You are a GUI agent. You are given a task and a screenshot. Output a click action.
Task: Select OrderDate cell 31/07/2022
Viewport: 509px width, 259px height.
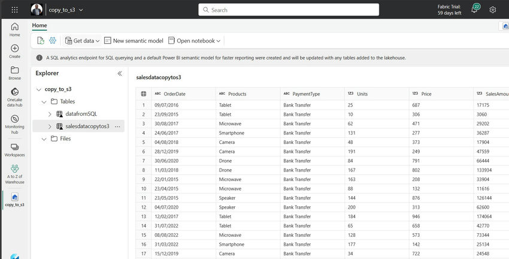(183, 225)
